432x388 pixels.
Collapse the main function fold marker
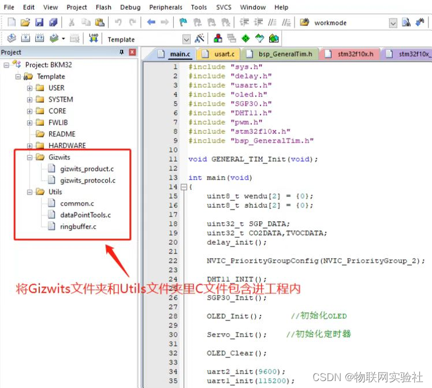pyautogui.click(x=184, y=187)
